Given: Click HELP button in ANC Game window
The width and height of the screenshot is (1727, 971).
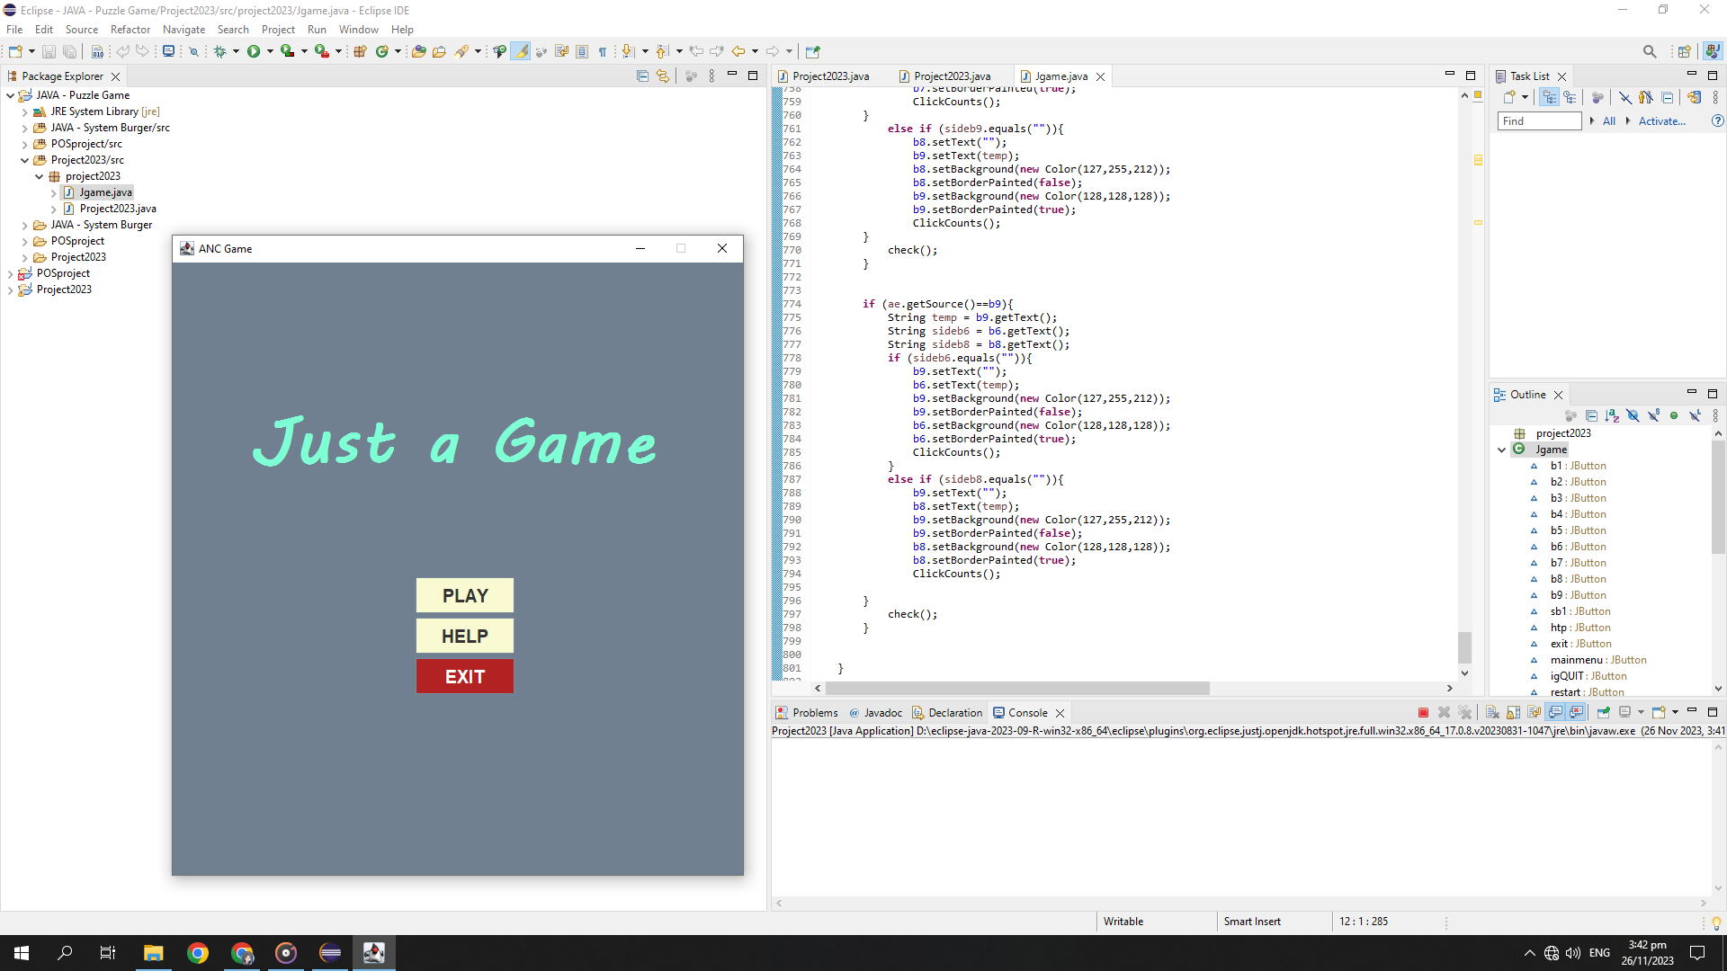Looking at the screenshot, I should [x=465, y=636].
